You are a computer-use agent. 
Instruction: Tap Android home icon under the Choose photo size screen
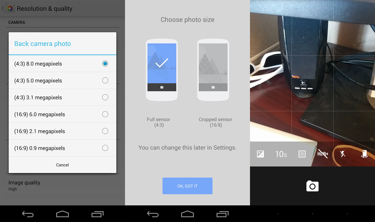187,214
